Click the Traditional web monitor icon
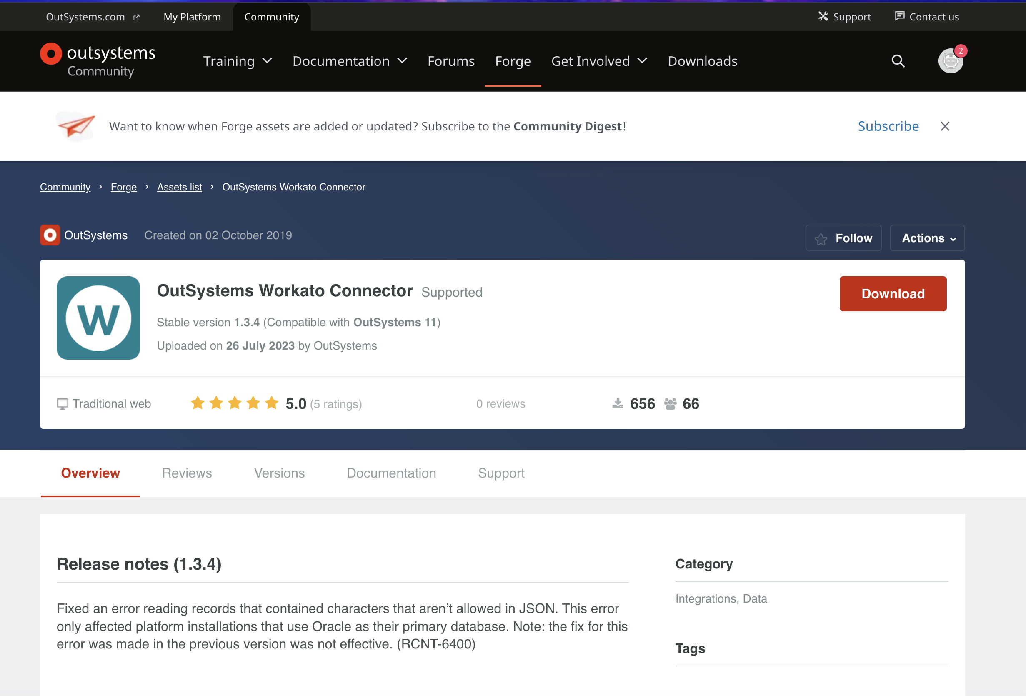Viewport: 1026px width, 696px height. pyautogui.click(x=61, y=403)
